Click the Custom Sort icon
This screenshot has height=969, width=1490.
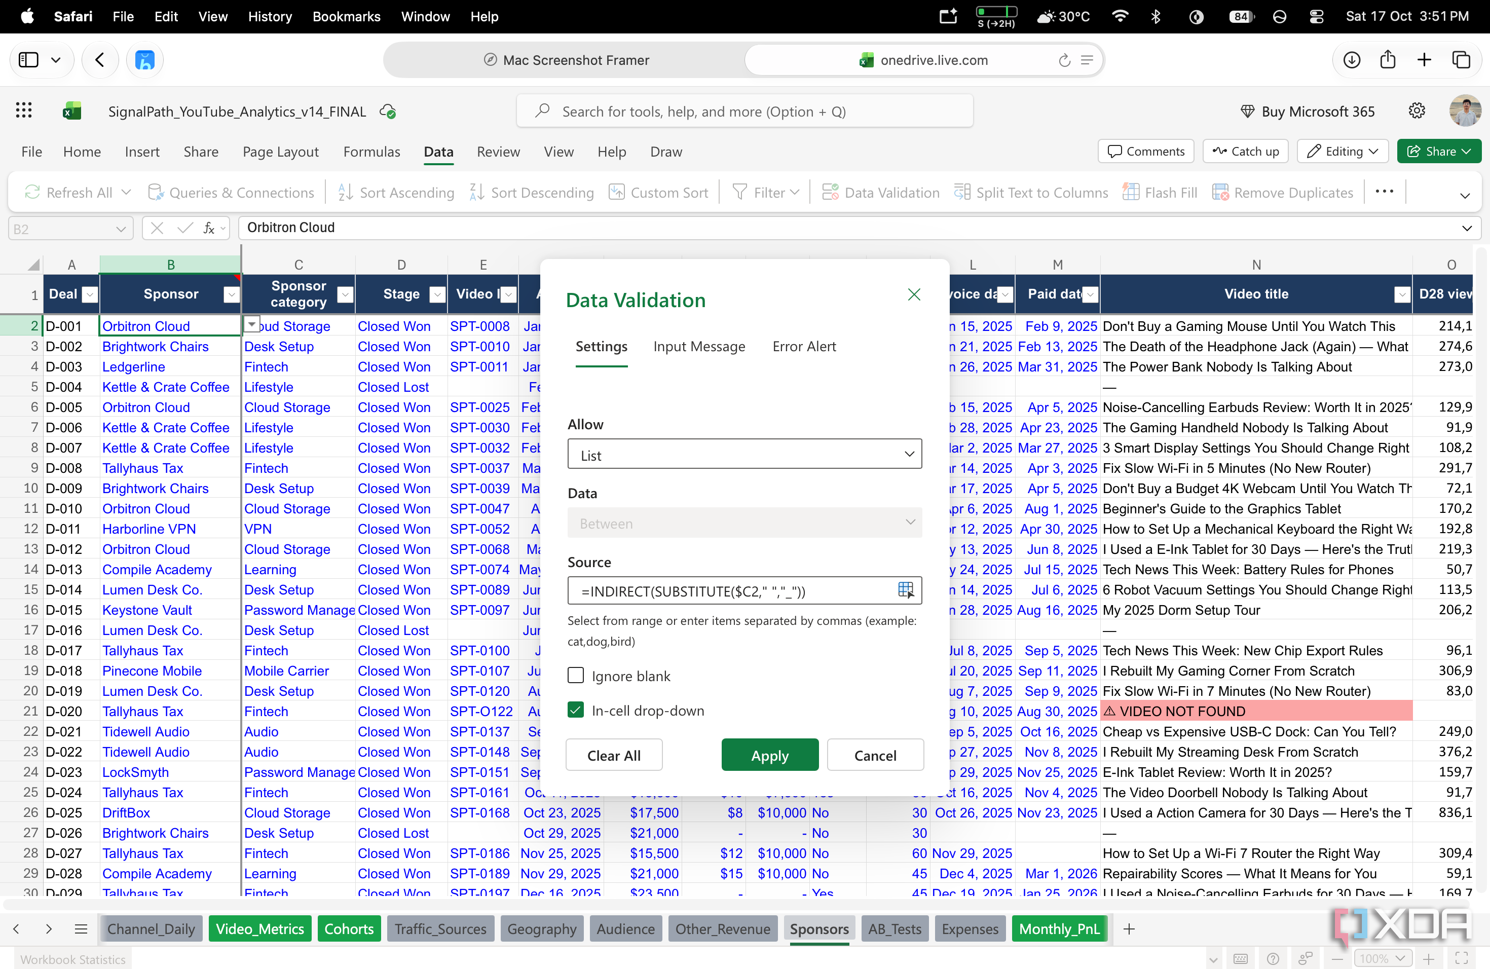(x=617, y=192)
